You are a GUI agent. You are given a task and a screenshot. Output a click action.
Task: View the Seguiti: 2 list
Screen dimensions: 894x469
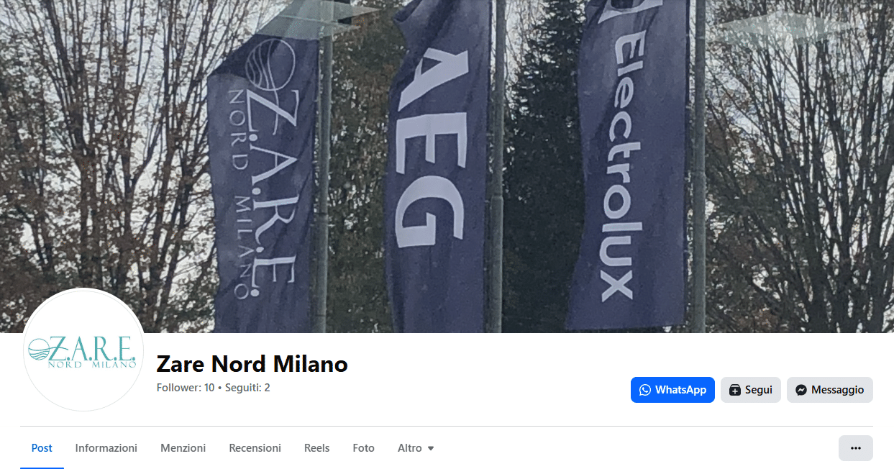point(247,388)
